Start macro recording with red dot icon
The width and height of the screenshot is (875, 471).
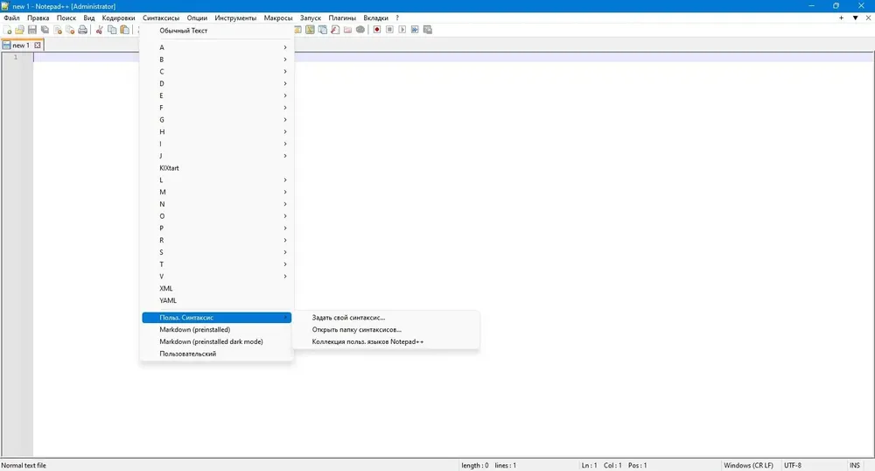(377, 30)
